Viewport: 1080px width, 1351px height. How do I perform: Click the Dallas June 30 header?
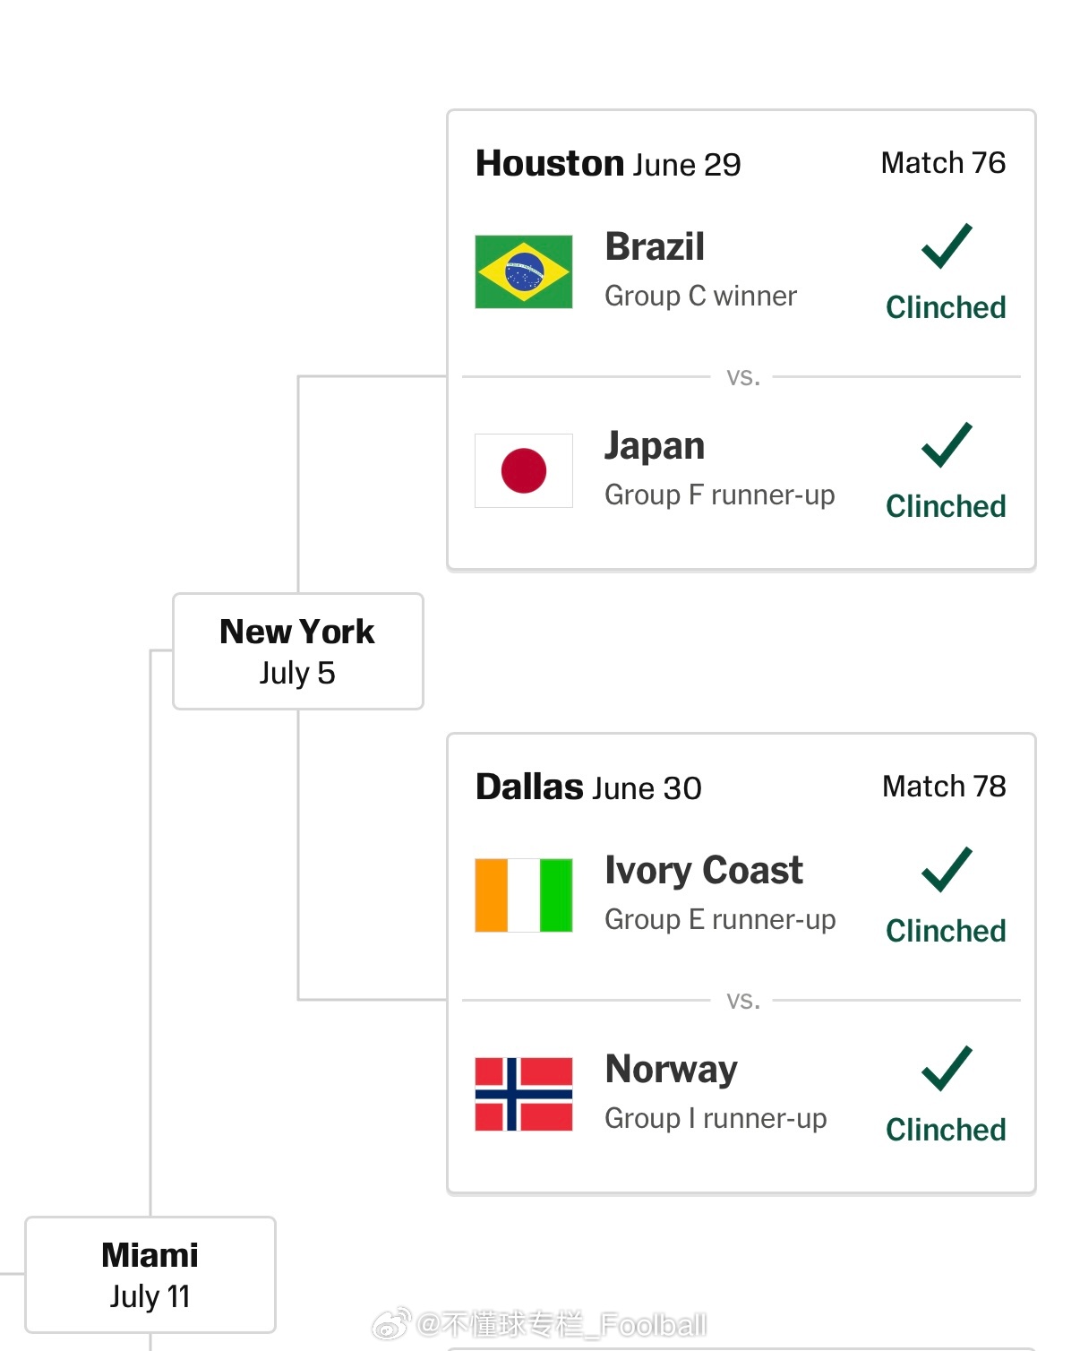[x=588, y=787]
